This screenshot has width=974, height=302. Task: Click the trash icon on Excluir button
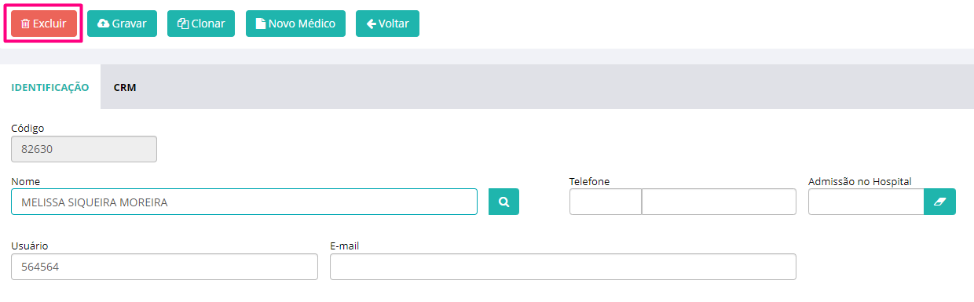(x=25, y=24)
